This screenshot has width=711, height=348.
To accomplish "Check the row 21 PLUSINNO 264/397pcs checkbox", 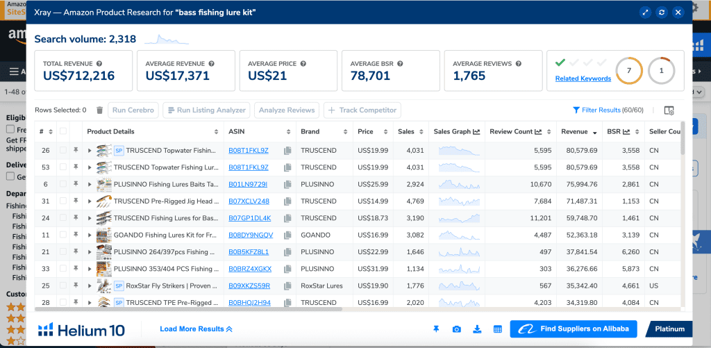I will pyautogui.click(x=63, y=252).
